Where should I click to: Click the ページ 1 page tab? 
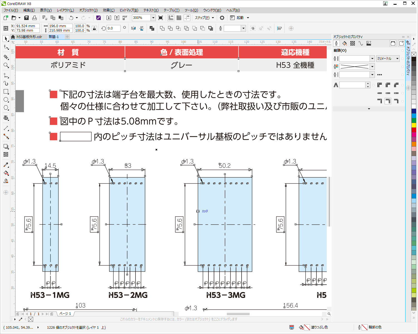65,314
